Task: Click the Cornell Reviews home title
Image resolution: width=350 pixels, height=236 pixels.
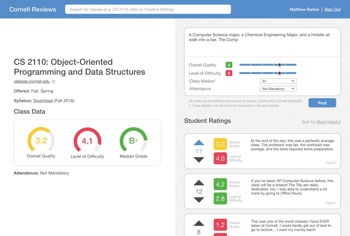Action: 33,9
